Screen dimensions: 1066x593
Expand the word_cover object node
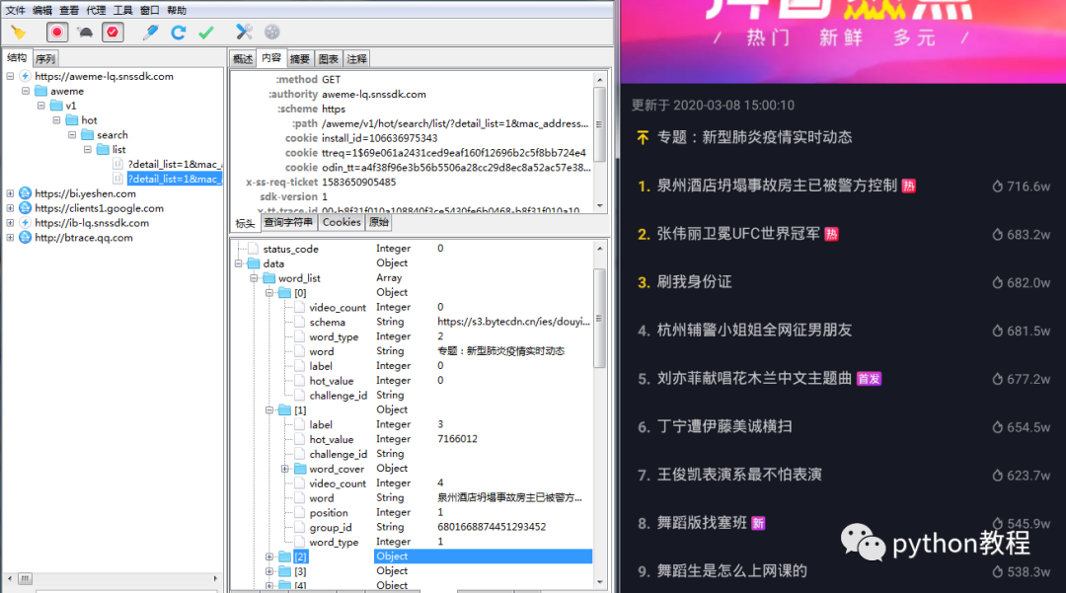point(285,469)
